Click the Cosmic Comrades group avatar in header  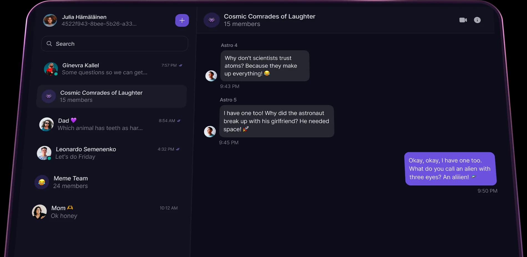212,20
